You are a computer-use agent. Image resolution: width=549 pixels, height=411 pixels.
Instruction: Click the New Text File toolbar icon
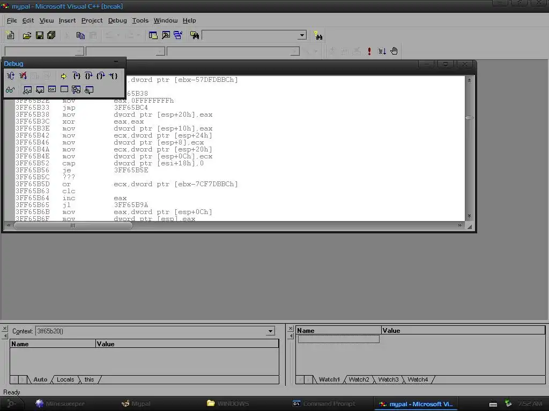coord(11,35)
